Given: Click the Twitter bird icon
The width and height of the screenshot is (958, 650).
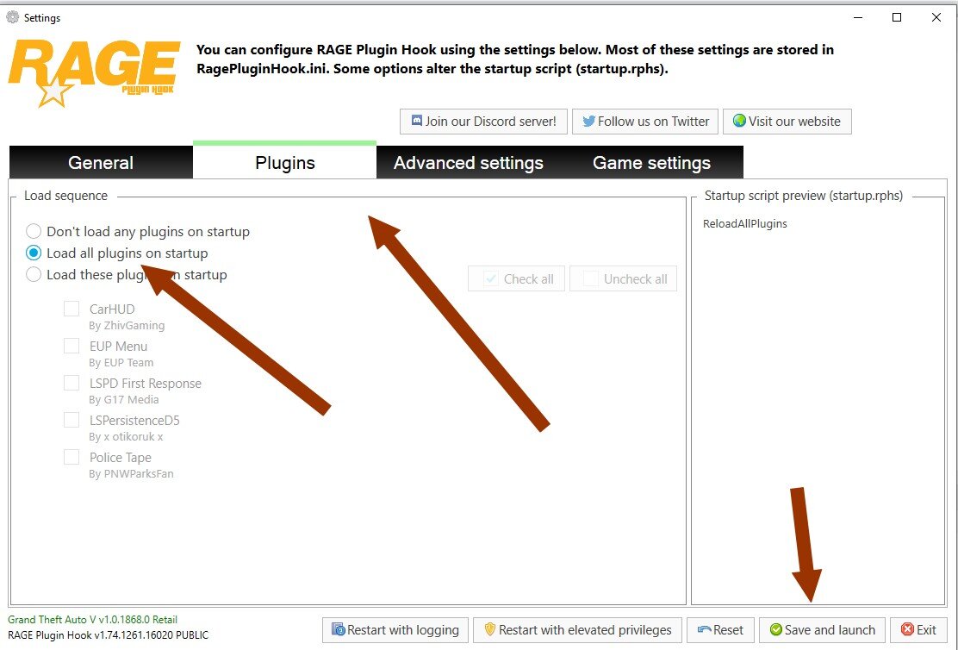Looking at the screenshot, I should click(589, 121).
